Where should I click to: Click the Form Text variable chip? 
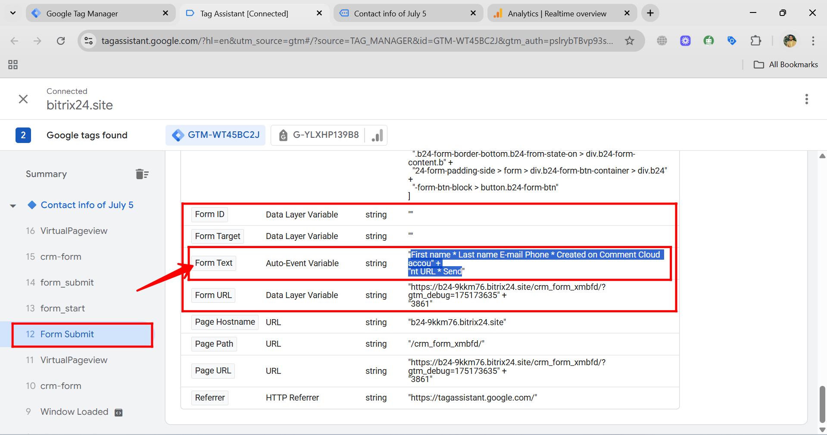[x=213, y=263]
